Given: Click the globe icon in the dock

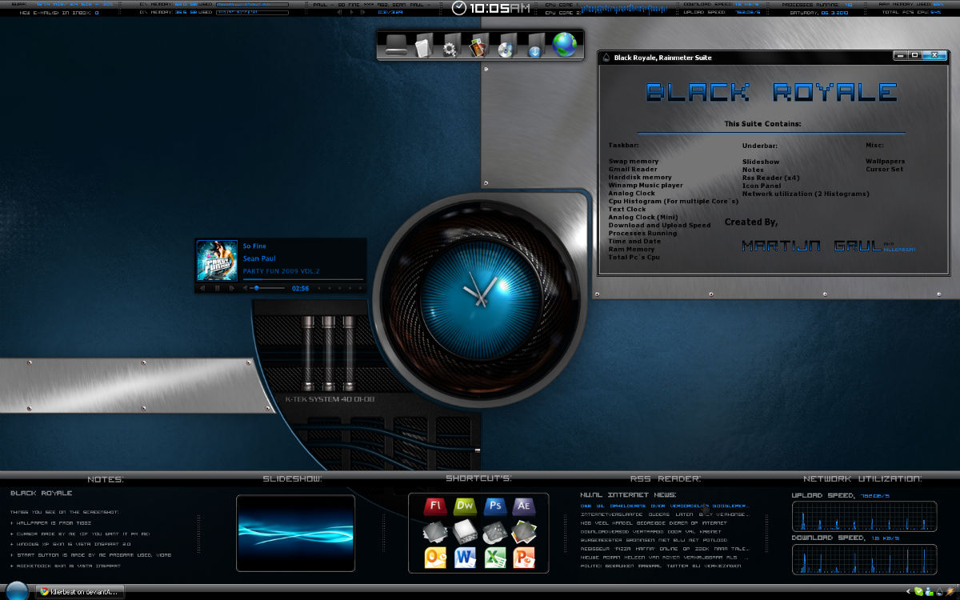Looking at the screenshot, I should point(565,45).
